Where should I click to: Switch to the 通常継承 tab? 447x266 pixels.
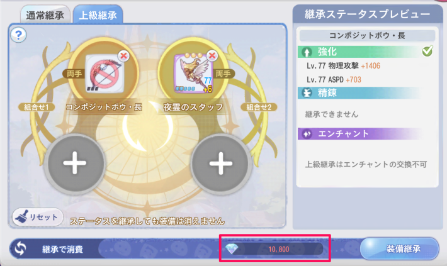pos(45,15)
